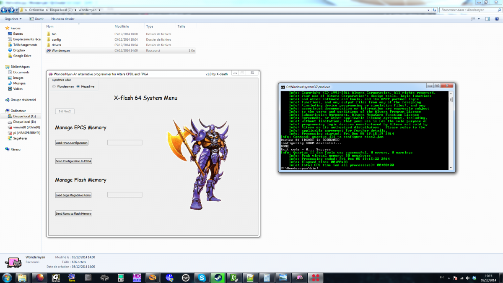Click Send Roms to Flash Memory
The width and height of the screenshot is (503, 283).
[x=74, y=213]
